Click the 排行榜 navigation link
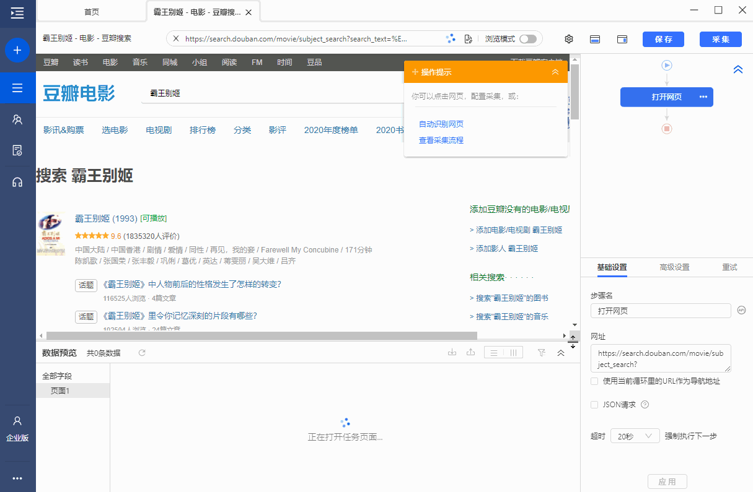This screenshot has height=492, width=753. coord(203,130)
